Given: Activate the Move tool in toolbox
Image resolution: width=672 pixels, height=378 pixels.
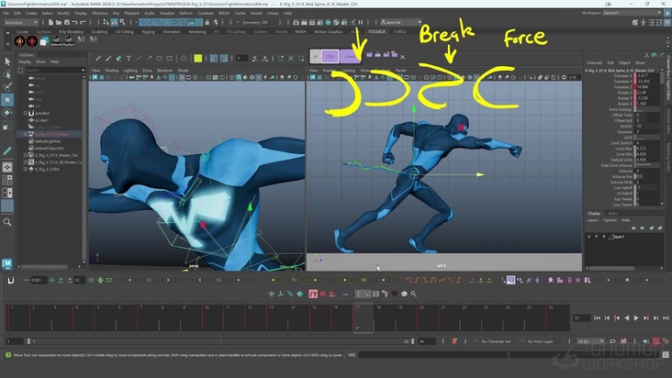Looking at the screenshot, I should 7,100.
